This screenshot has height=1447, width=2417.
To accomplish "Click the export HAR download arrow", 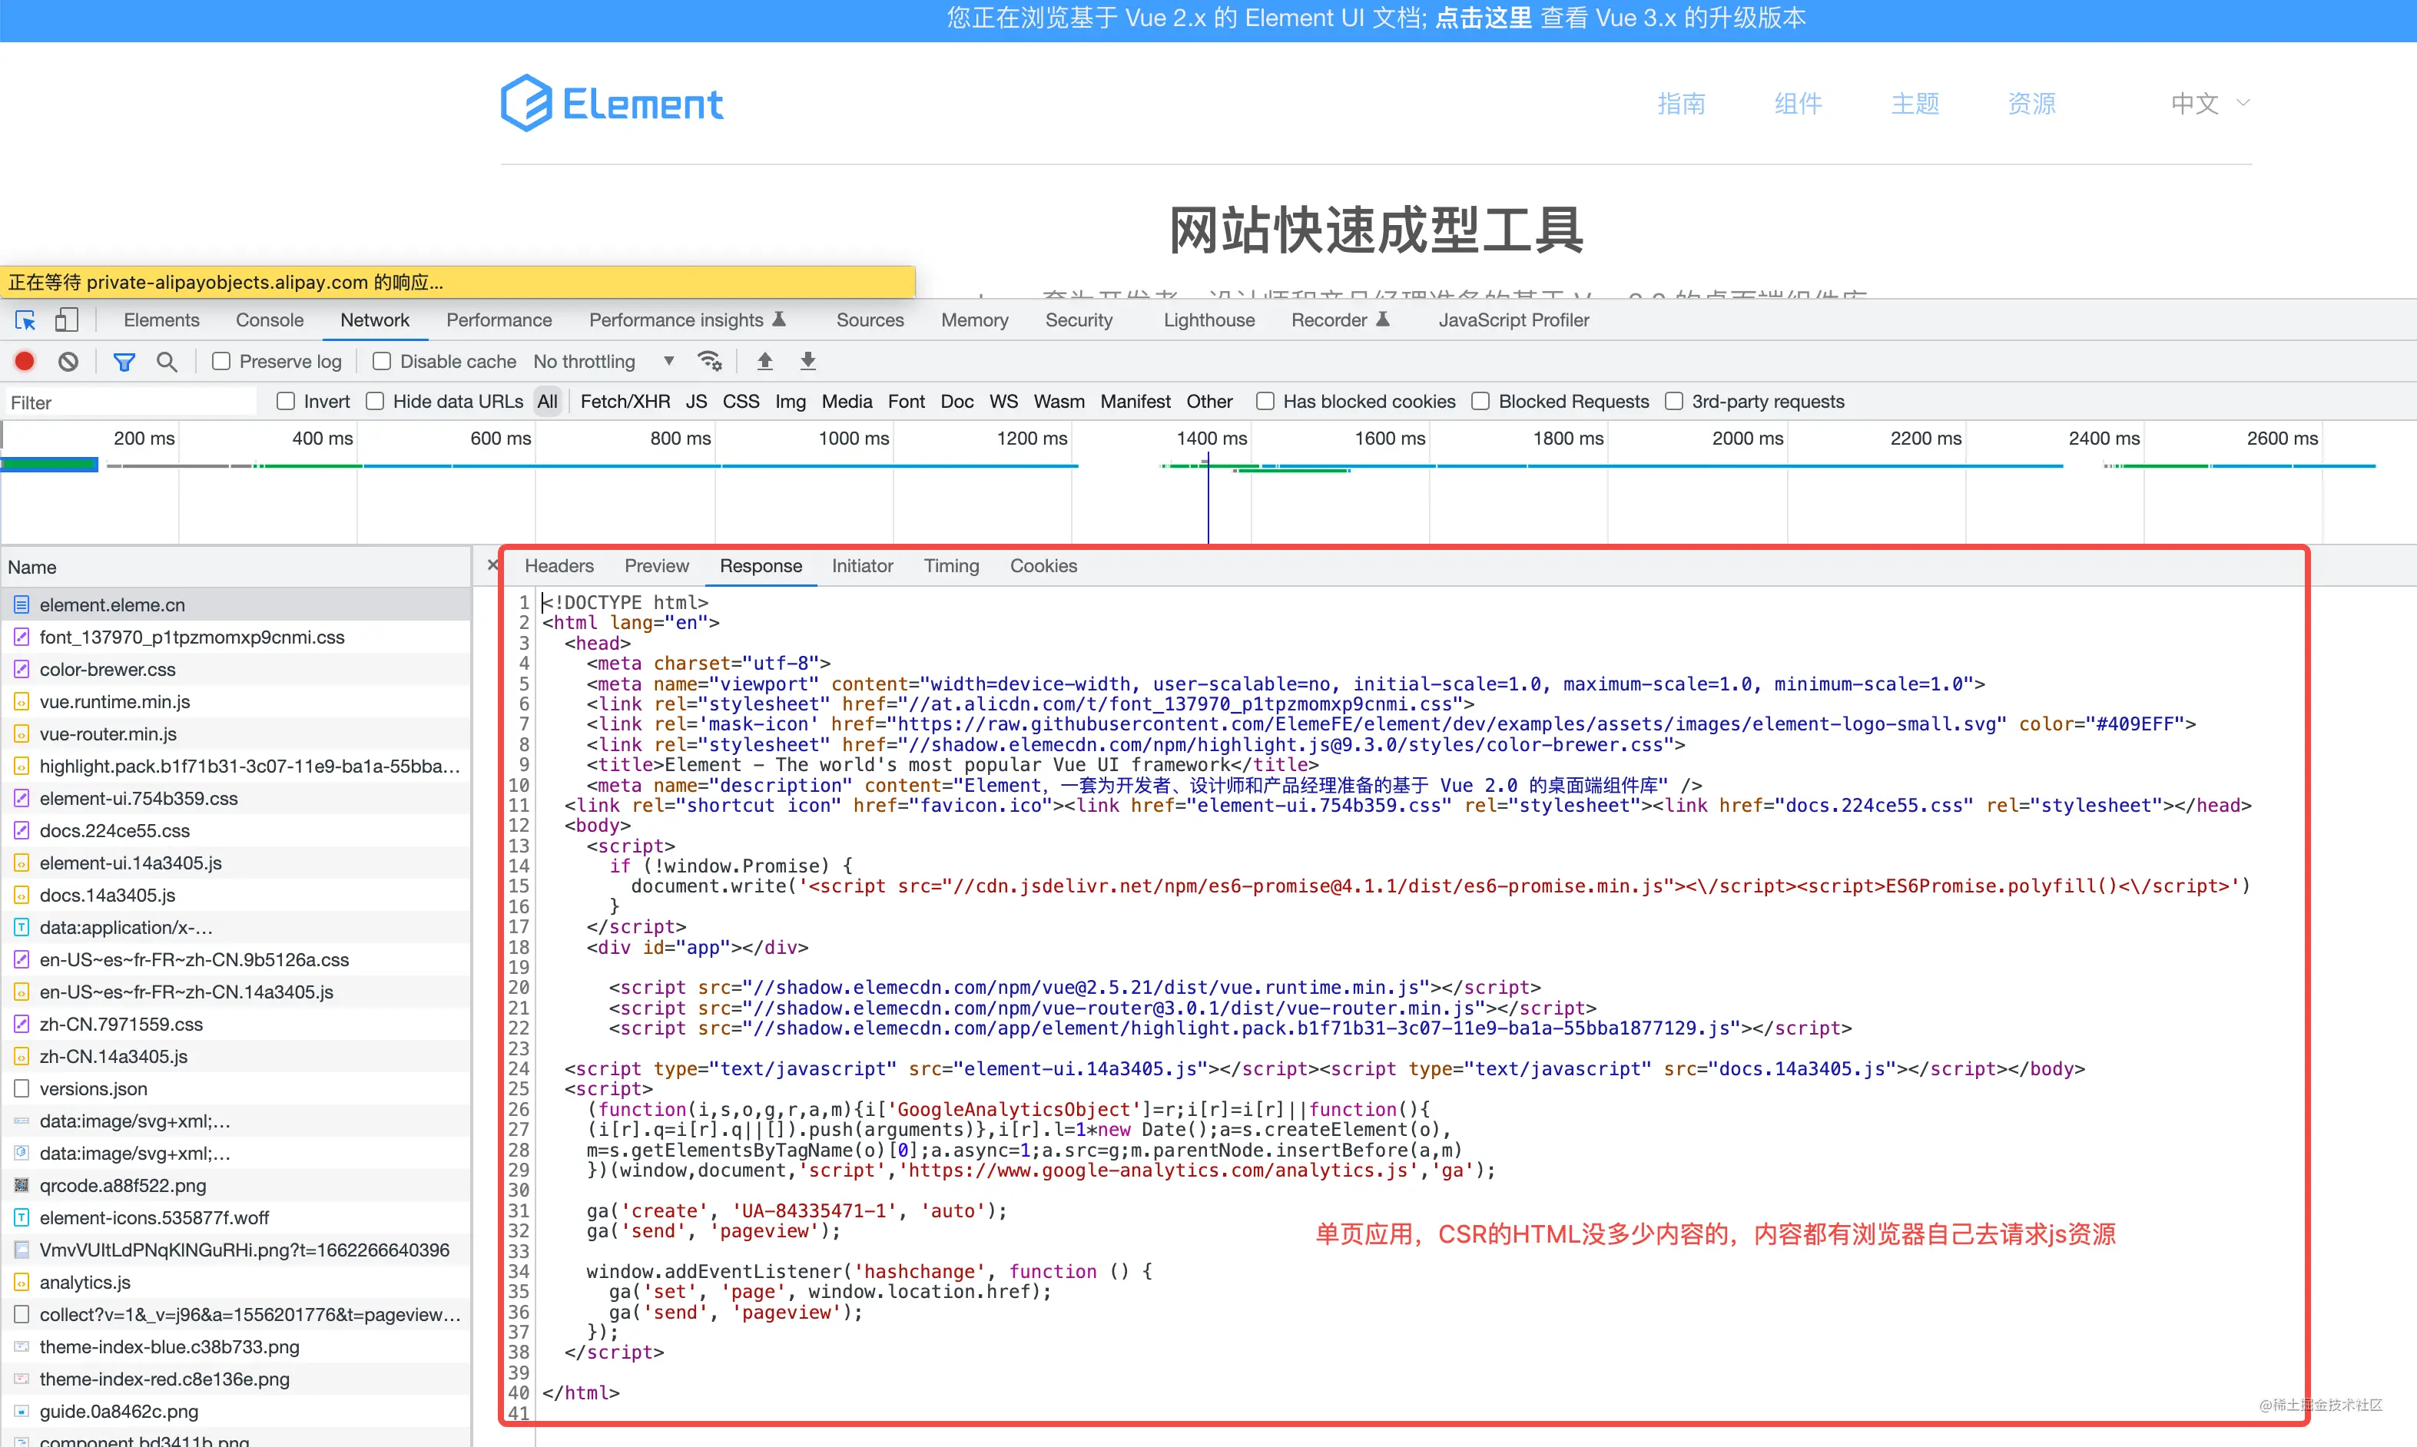I will [807, 362].
